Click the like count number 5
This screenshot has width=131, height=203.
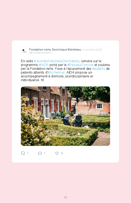click(62, 153)
